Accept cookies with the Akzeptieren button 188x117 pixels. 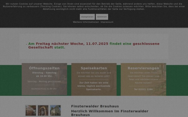coord(87,17)
